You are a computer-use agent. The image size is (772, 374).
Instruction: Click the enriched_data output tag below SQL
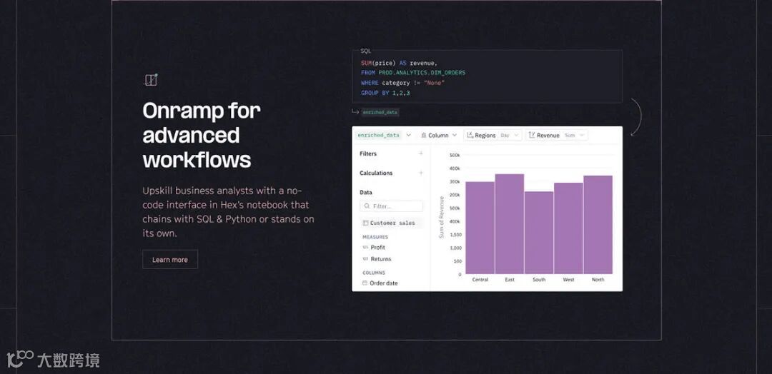coord(380,112)
